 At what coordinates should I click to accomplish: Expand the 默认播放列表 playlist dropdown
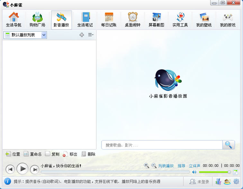[44, 35]
